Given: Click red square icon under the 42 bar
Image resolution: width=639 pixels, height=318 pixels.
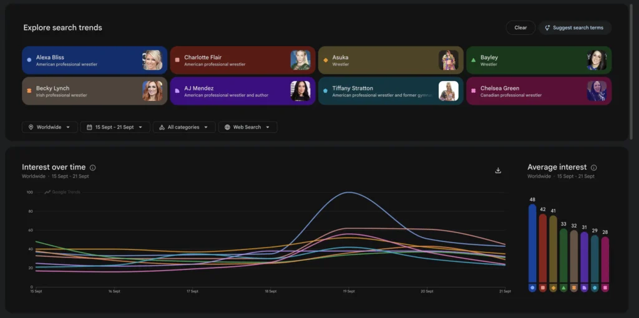Looking at the screenshot, I should [543, 288].
